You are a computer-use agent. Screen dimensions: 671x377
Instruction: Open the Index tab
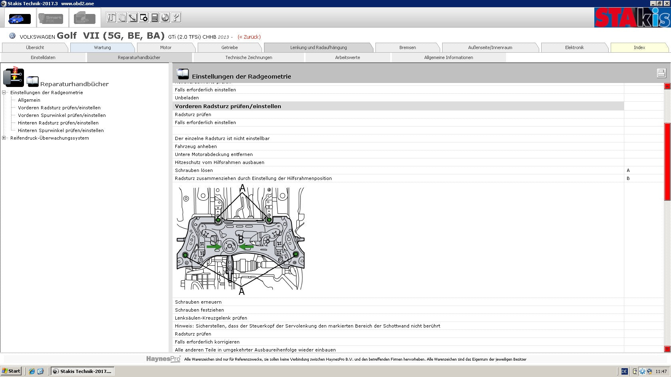pyautogui.click(x=639, y=47)
